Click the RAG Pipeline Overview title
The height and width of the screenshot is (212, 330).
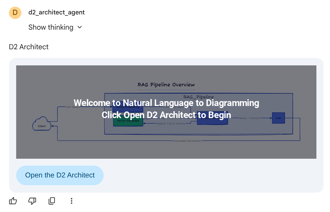coord(166,85)
